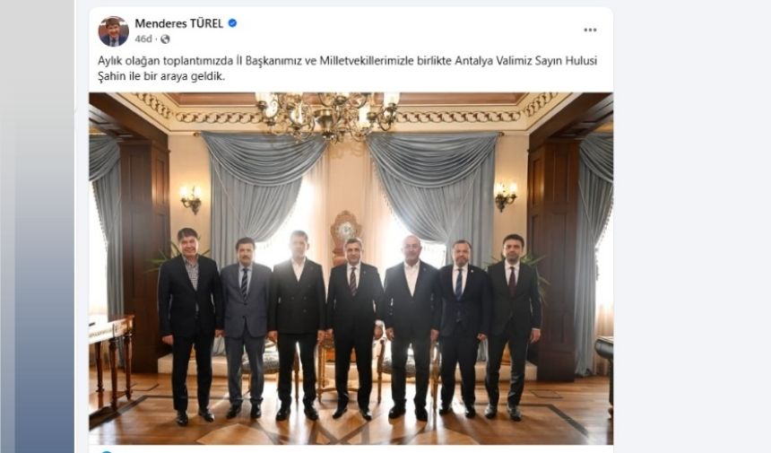Click 'Şahin ile bir araya geldik' line
This screenshot has width=771, height=453.
pos(160,76)
